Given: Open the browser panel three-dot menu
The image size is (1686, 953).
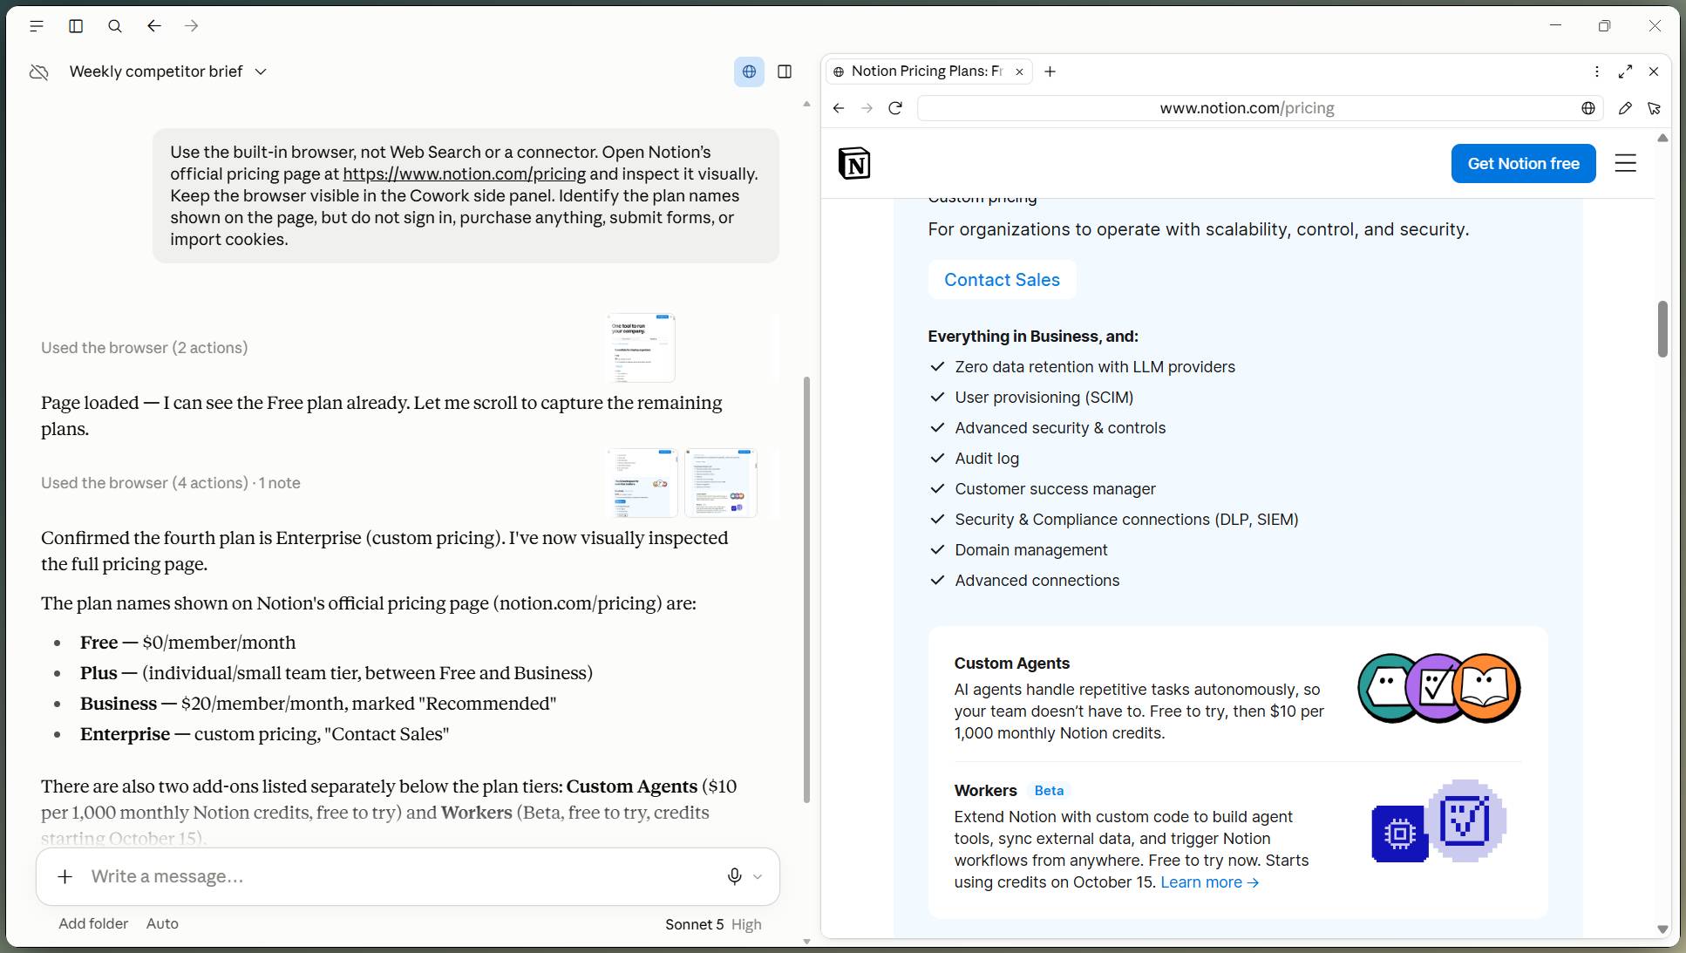Looking at the screenshot, I should pos(1597,71).
